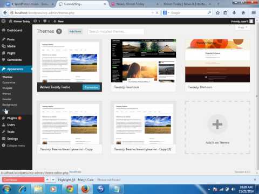Open Windows Start button
Screen dimensions: 259x194
[6, 189]
